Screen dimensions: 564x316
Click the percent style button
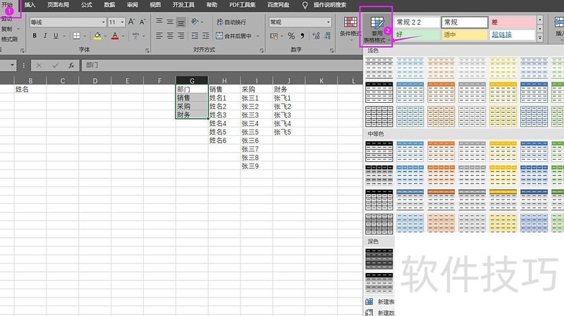coord(291,36)
